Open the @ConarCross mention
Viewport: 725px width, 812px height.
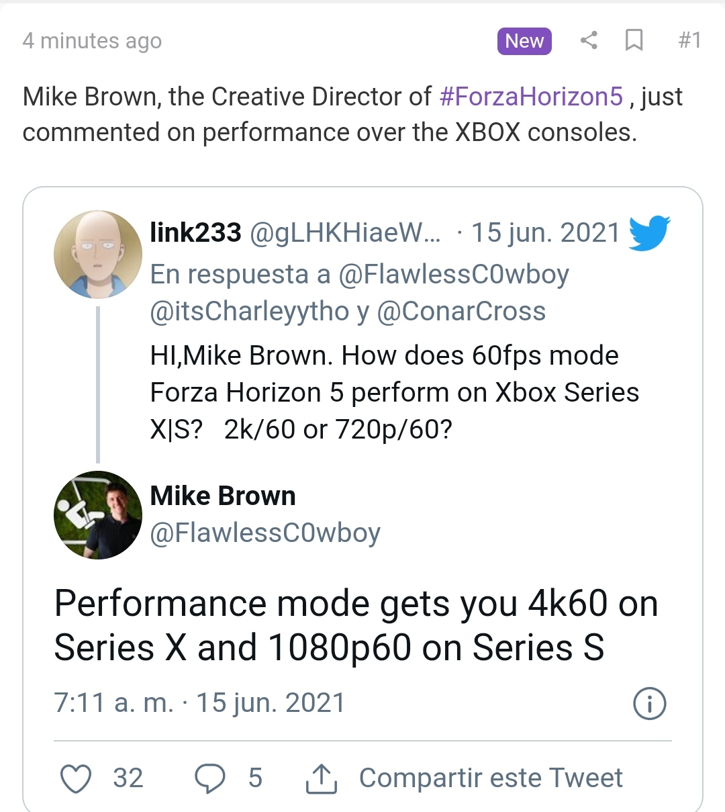[461, 312]
